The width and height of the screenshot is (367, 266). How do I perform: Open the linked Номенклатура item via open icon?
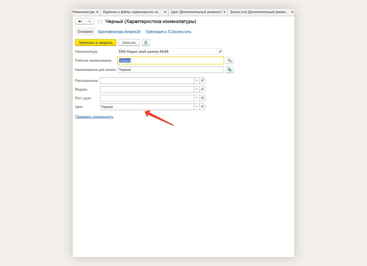220,52
